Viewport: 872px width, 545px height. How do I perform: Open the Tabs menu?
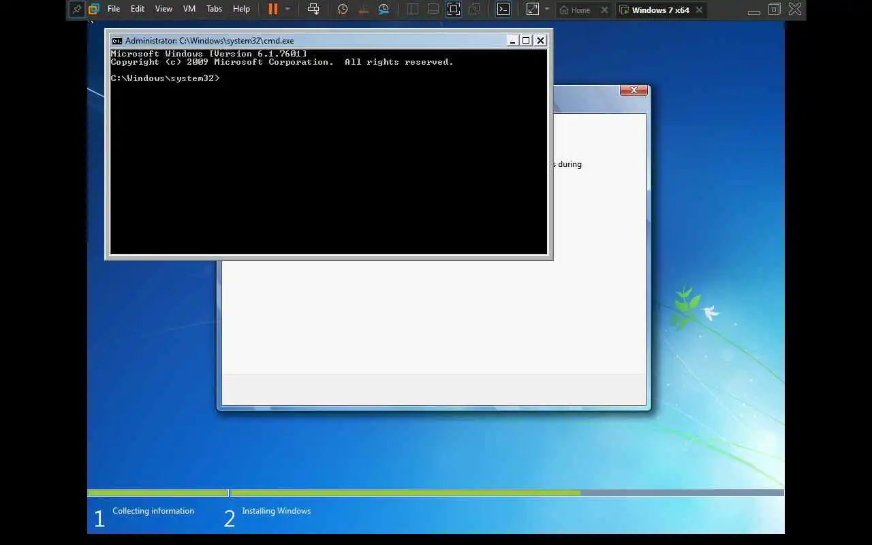pyautogui.click(x=214, y=10)
